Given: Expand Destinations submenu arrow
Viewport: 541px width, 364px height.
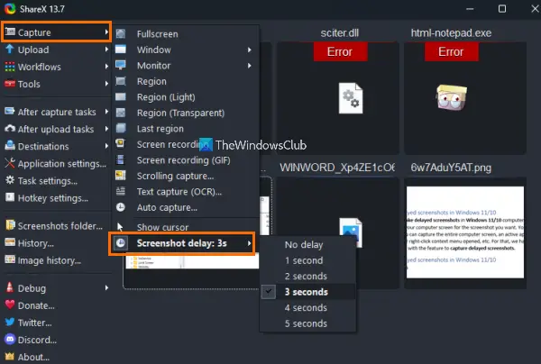Looking at the screenshot, I should coord(106,146).
